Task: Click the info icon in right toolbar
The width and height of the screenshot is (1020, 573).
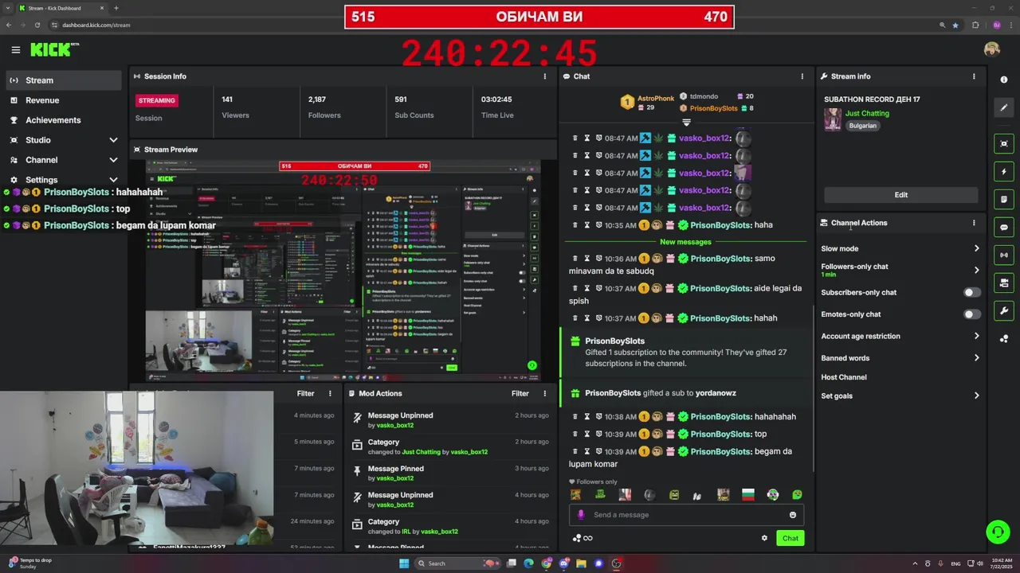Action: pyautogui.click(x=1004, y=80)
